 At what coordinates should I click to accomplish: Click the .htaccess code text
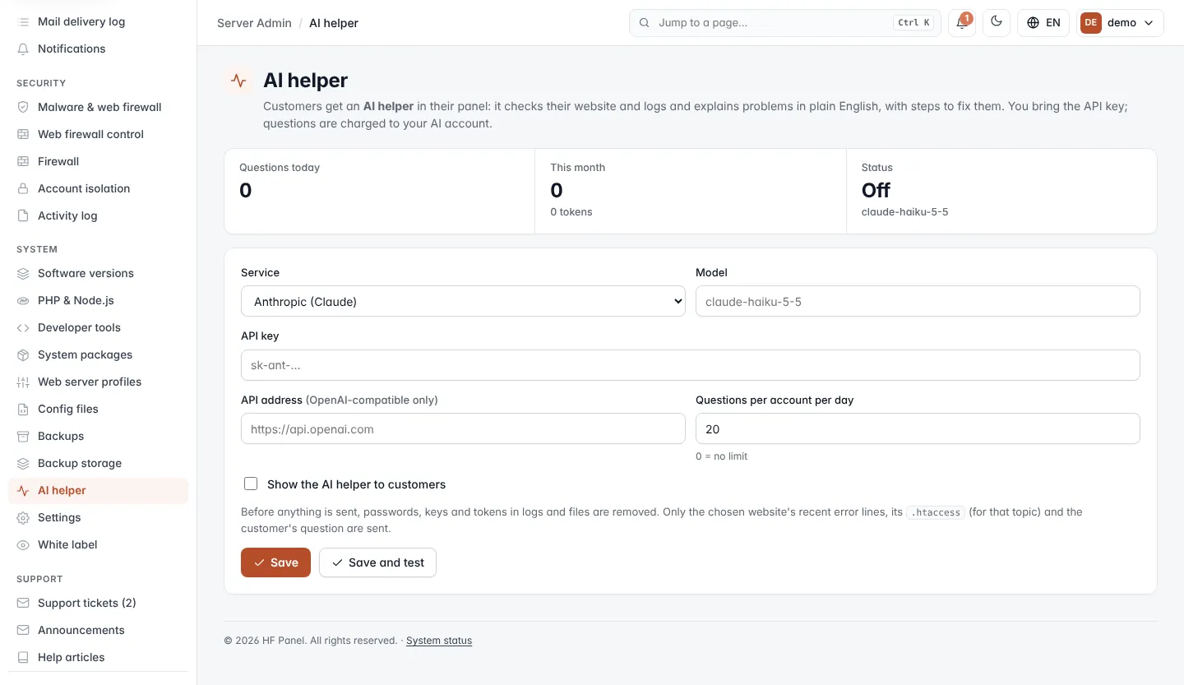[936, 512]
